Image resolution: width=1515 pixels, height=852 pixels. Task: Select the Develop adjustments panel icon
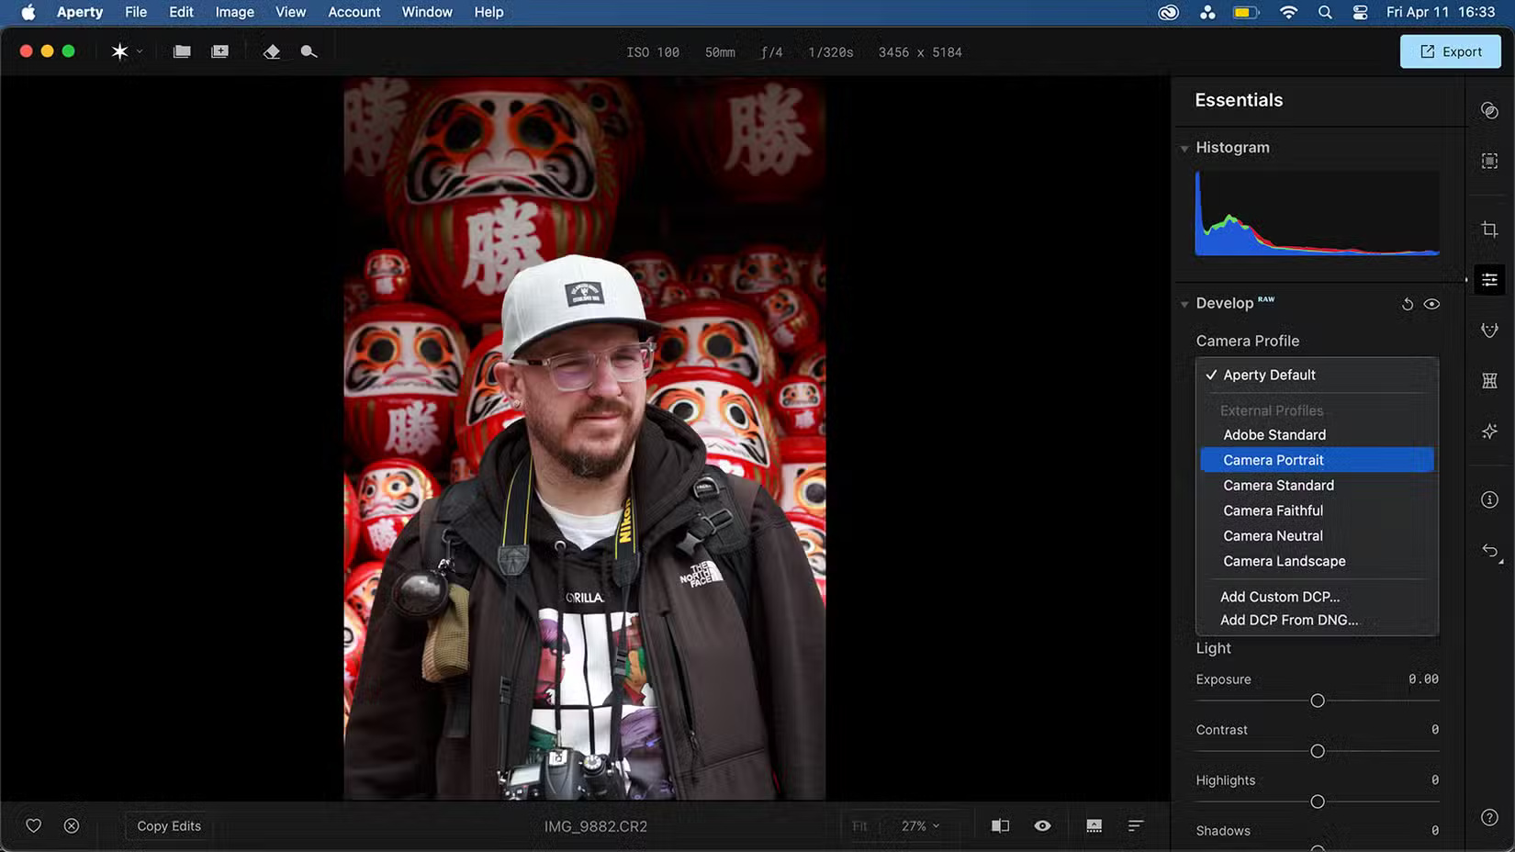(x=1489, y=279)
